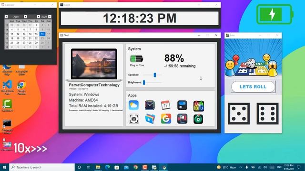The height and width of the screenshot is (171, 305).
Task: Select April 7 in Calendar
Action: click(30, 29)
